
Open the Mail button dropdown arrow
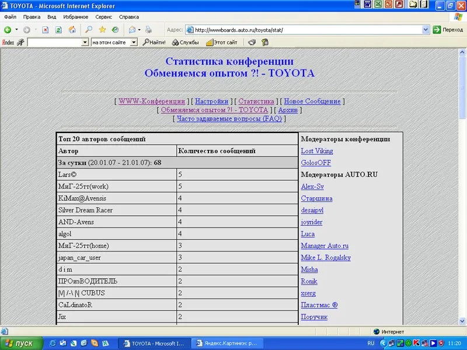[x=139, y=30]
